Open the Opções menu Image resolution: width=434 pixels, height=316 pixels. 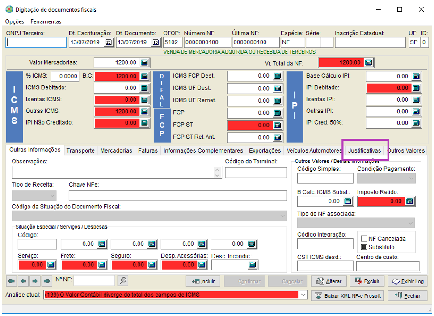[15, 21]
